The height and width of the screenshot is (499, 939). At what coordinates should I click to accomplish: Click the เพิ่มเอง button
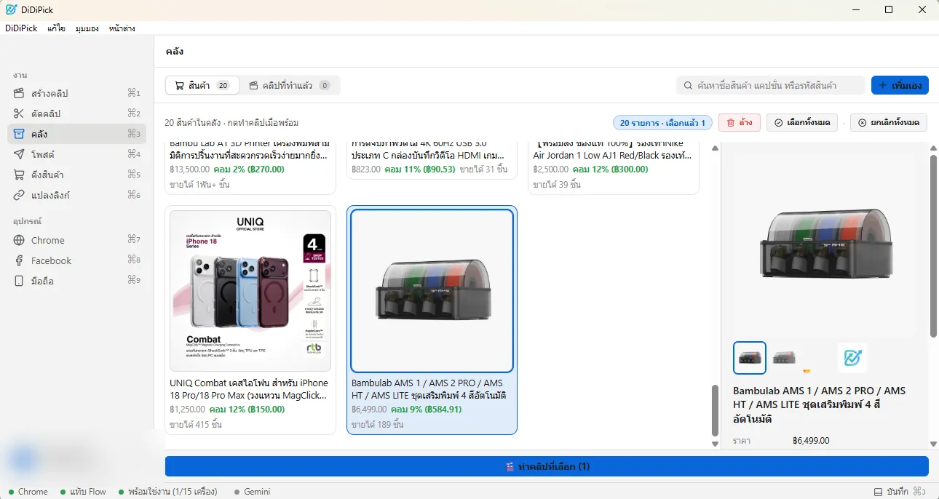pyautogui.click(x=900, y=85)
